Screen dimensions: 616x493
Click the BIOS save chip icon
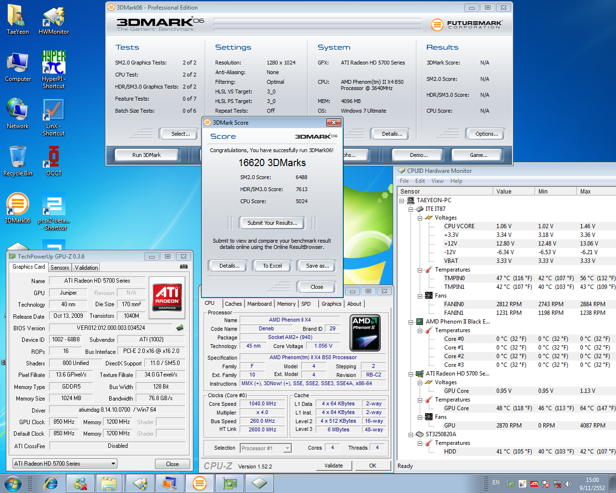[180, 328]
